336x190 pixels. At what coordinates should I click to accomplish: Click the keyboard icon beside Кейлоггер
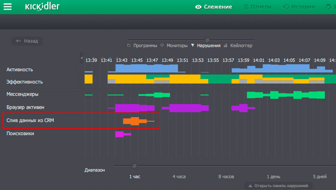226,45
